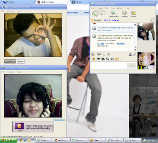
Task: Click Aten Alias's display picture thumbnail
Action: click(146, 32)
